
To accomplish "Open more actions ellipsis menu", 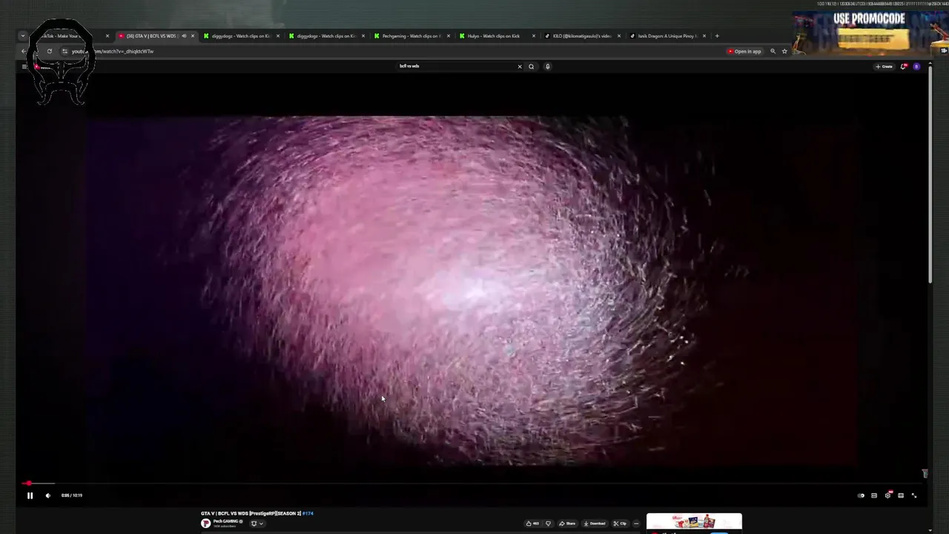I will [636, 524].
